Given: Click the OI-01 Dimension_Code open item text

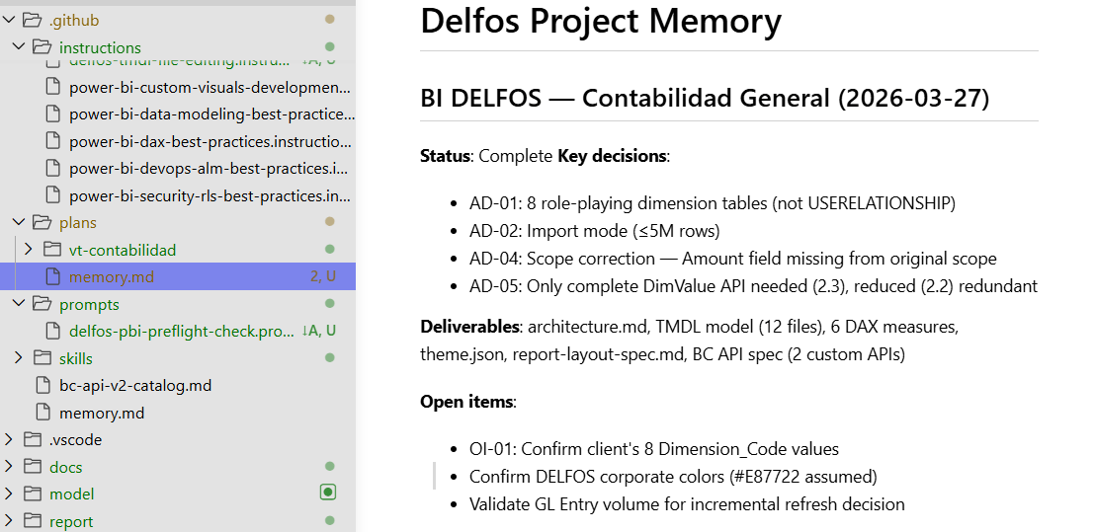Looking at the screenshot, I should coord(653,449).
